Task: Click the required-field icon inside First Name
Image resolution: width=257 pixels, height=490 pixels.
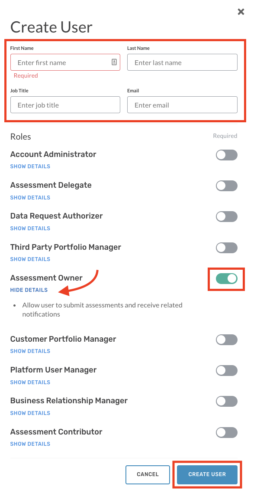Action: click(x=115, y=62)
